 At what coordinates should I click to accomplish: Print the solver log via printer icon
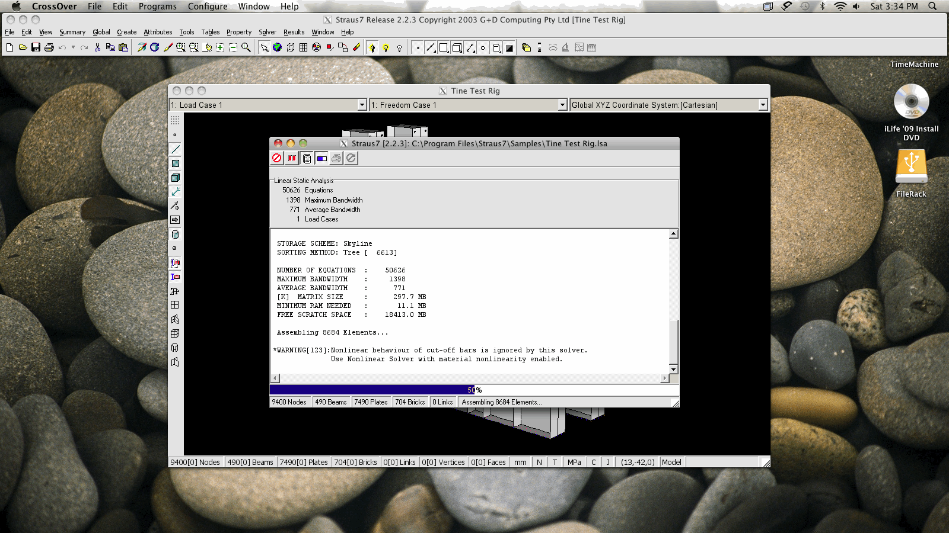click(x=336, y=158)
